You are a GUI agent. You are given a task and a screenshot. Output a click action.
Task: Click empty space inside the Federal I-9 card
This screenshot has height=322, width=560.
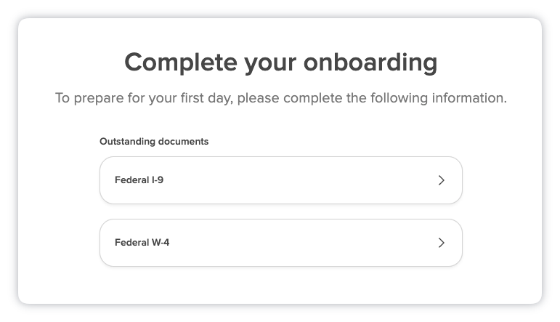[300, 180]
